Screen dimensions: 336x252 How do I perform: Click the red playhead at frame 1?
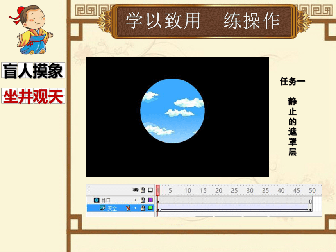(x=158, y=190)
